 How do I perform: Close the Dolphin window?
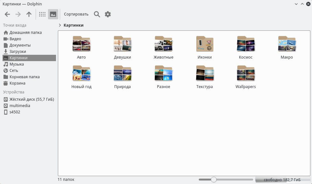pos(308,4)
